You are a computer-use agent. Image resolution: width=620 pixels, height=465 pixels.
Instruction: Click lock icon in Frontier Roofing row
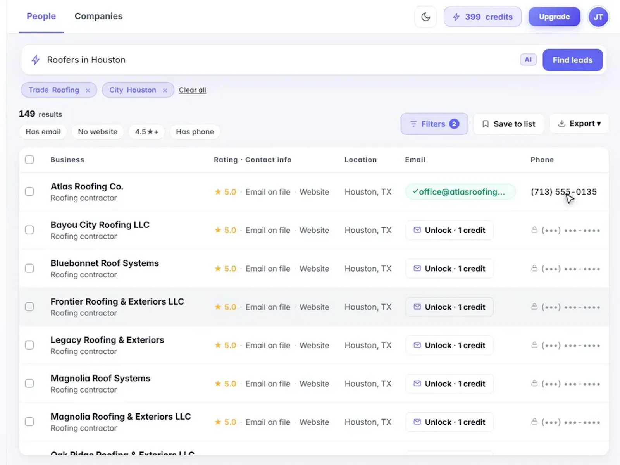pos(534,307)
